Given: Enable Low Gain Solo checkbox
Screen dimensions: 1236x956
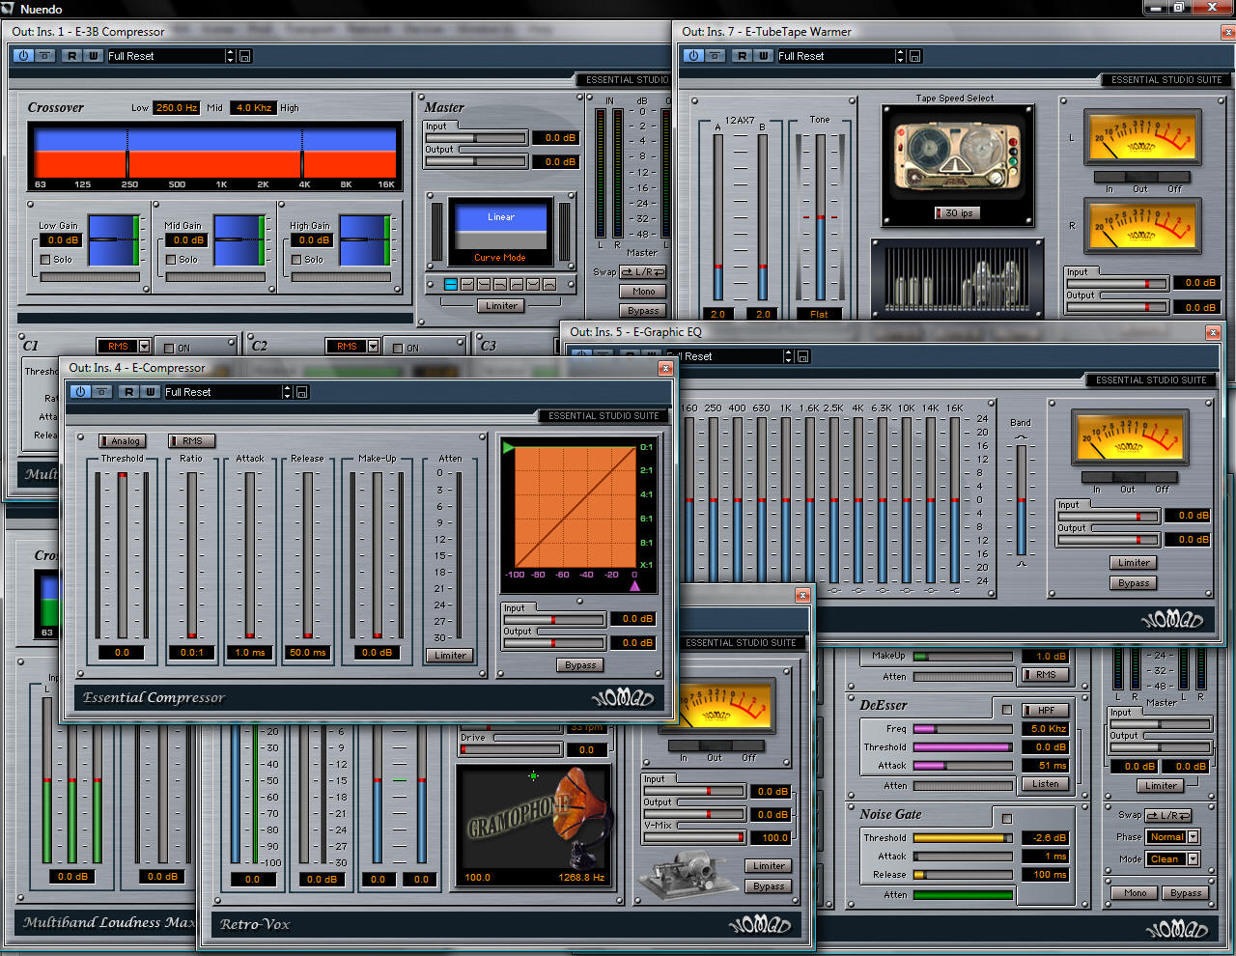Looking at the screenshot, I should coord(44,259).
